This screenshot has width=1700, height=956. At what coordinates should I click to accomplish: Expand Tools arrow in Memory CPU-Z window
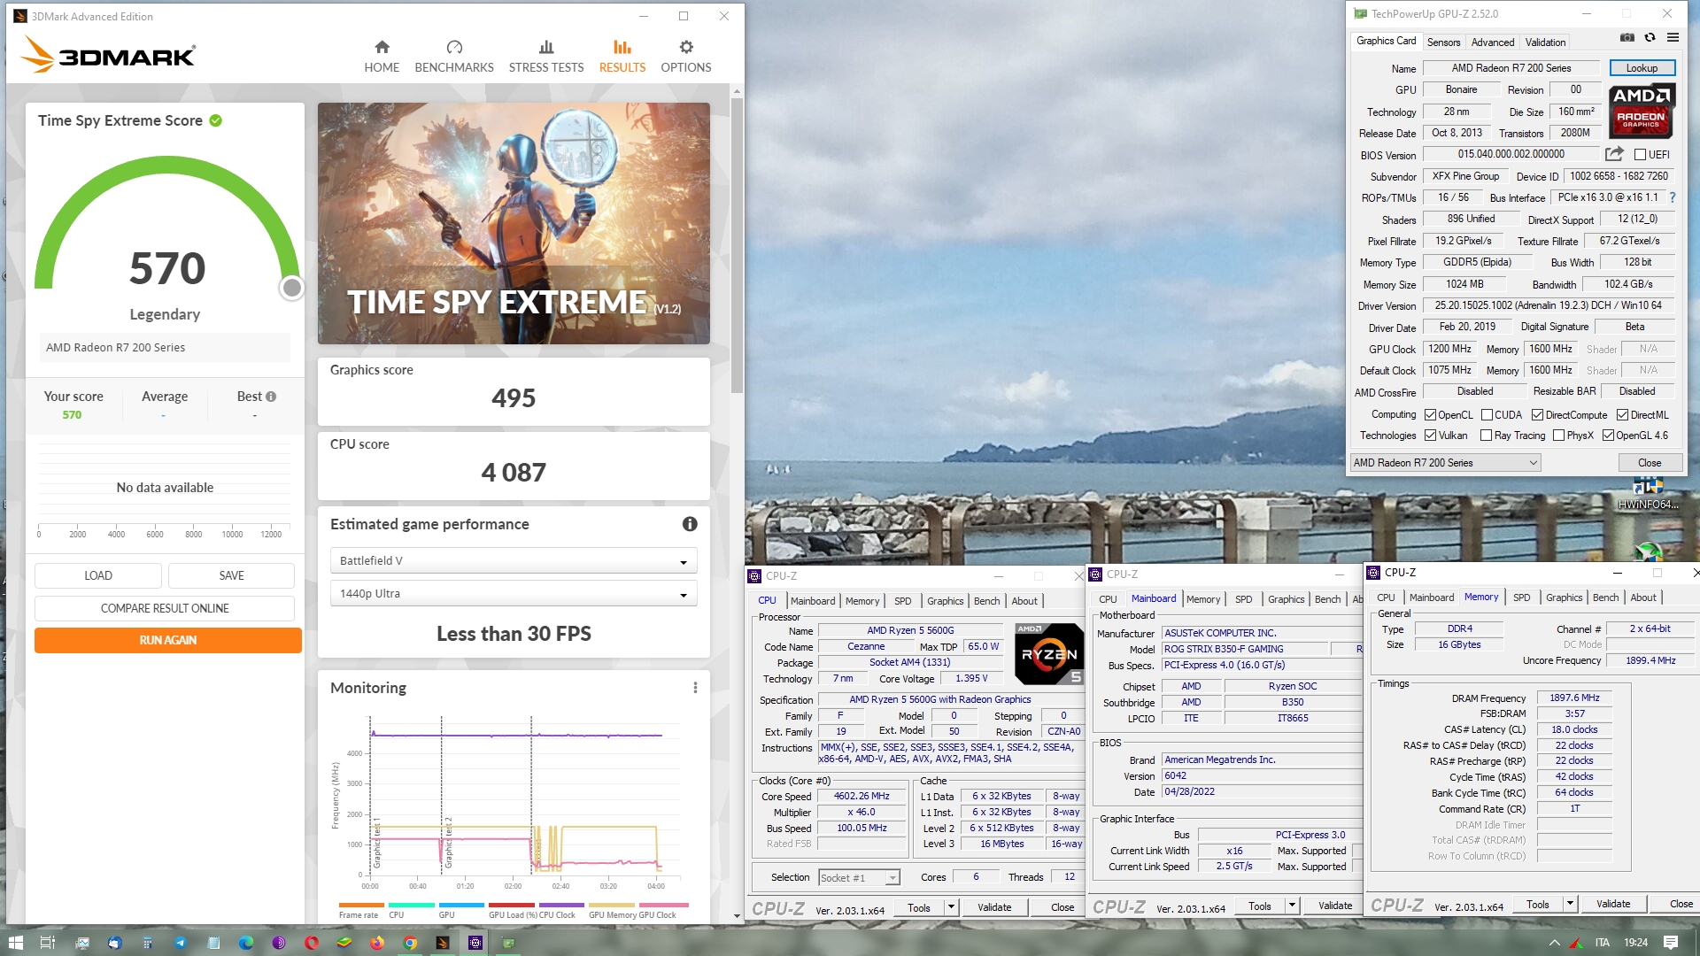(x=1570, y=905)
